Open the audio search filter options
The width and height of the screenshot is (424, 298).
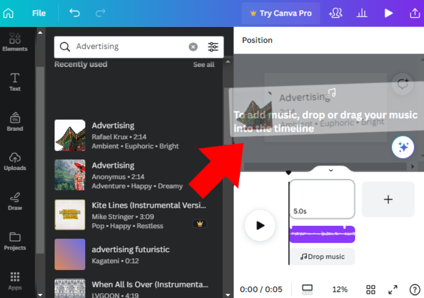coord(213,47)
